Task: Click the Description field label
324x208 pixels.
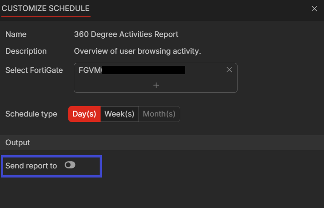Action: pos(26,51)
